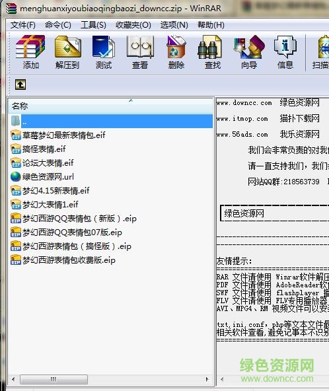Launch the 向导 (Wizard) icon
329x391 pixels.
pos(248,52)
